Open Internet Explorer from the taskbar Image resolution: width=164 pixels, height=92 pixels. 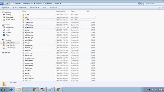tap(11, 90)
